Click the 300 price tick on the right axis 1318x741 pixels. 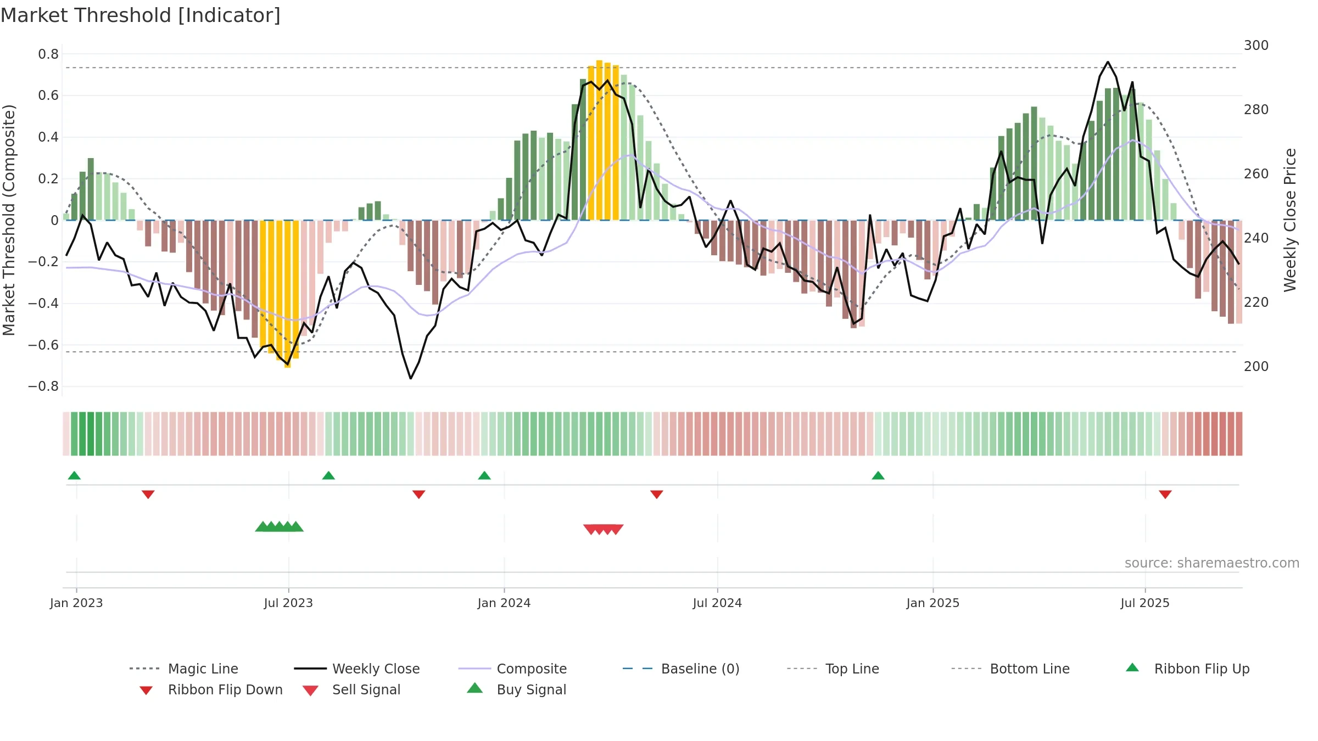click(x=1256, y=46)
